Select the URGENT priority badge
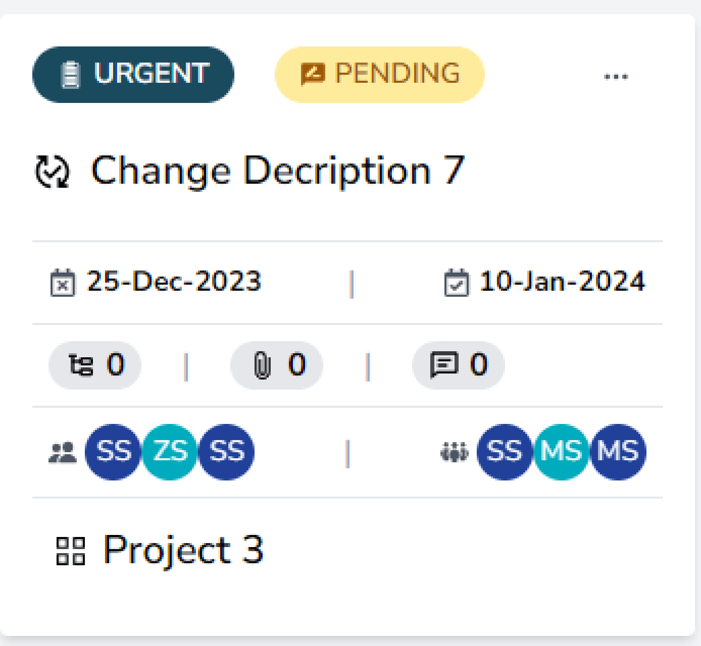 (x=133, y=74)
